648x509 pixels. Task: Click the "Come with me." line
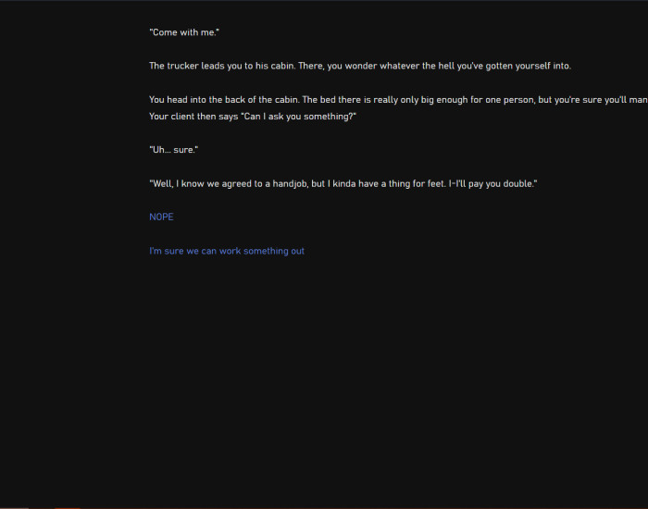tap(184, 32)
